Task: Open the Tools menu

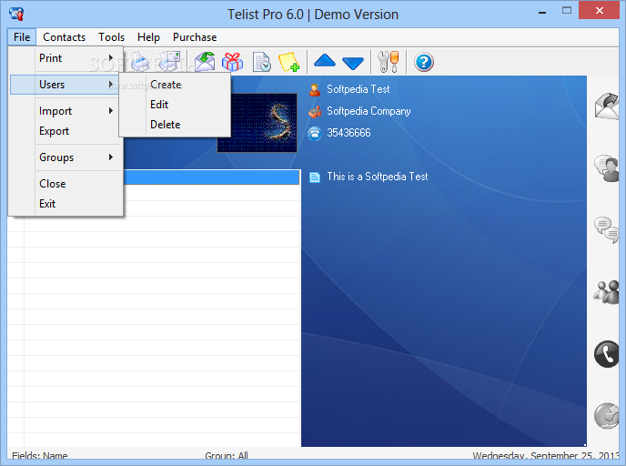Action: click(x=111, y=37)
